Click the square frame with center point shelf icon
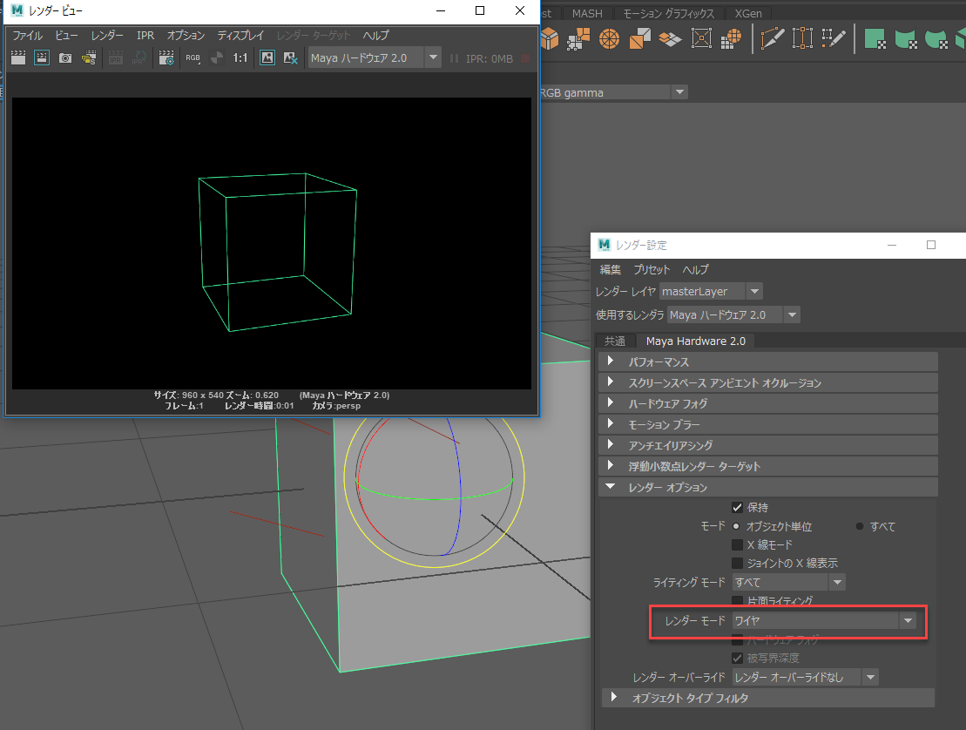Viewport: 966px width, 730px height. [x=702, y=39]
